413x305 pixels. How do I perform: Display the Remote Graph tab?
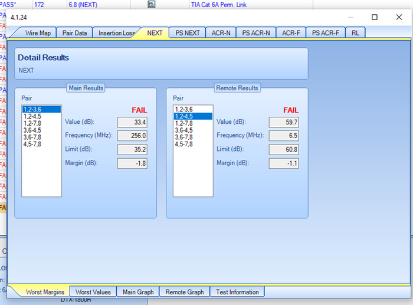pyautogui.click(x=185, y=292)
